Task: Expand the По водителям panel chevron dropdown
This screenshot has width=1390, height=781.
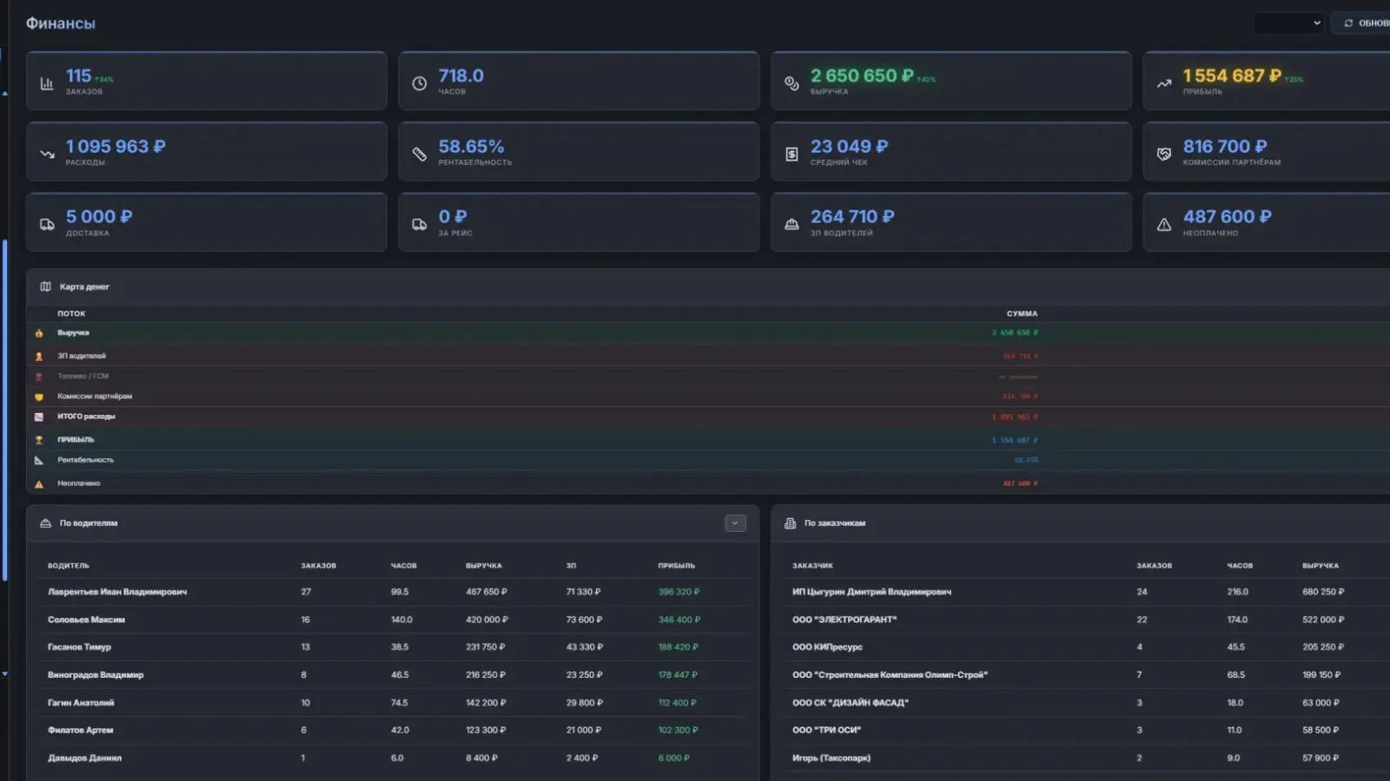Action: [735, 523]
